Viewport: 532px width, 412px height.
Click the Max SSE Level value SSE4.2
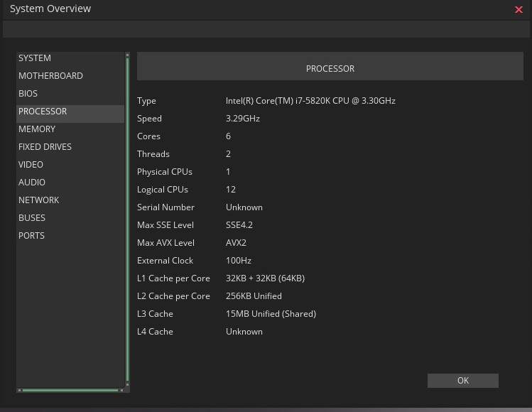pyautogui.click(x=239, y=225)
